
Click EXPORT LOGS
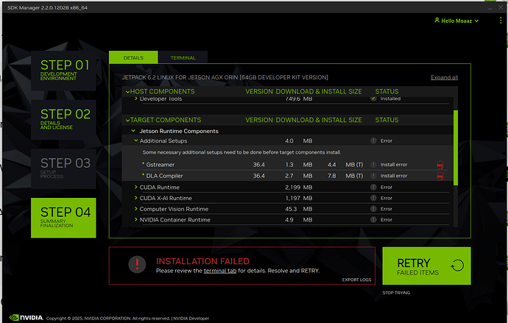click(356, 280)
